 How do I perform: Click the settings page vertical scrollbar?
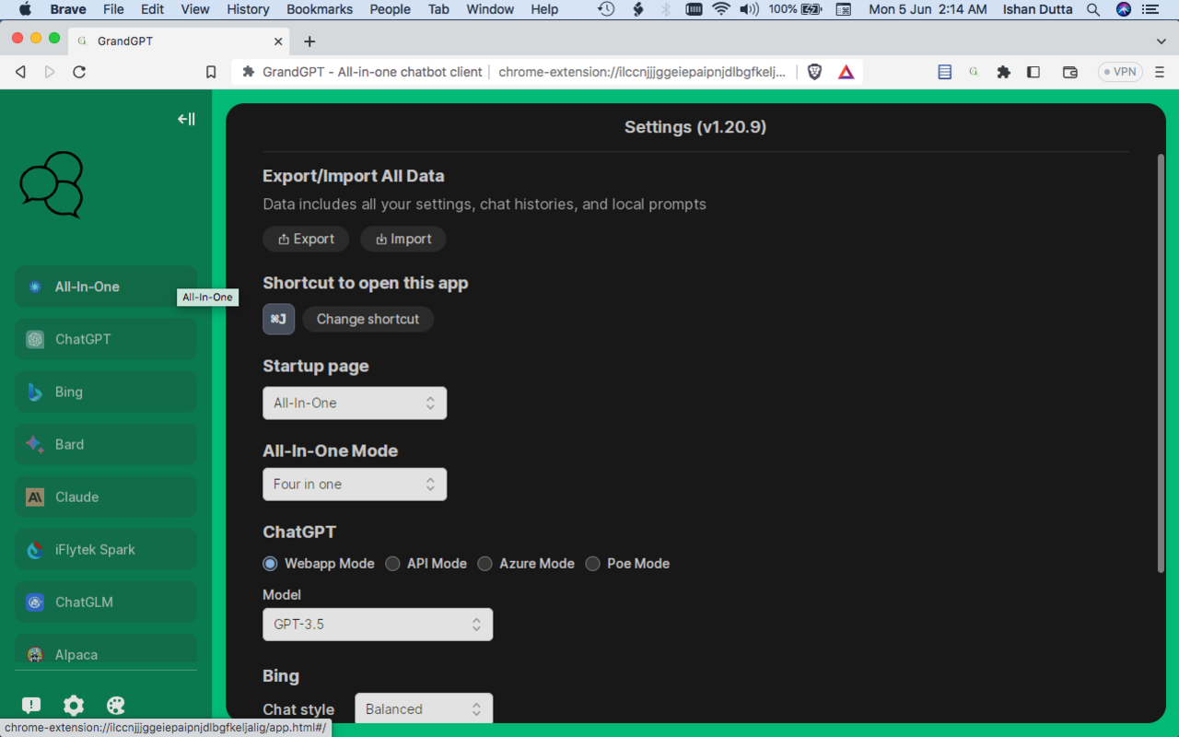coord(1161,364)
